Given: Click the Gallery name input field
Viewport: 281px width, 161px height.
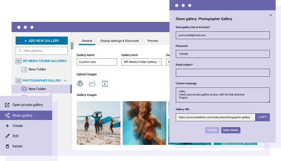Looking at the screenshot, I should click(x=97, y=62).
